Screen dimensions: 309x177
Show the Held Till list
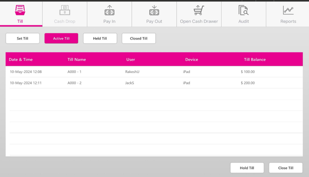[x=100, y=38]
